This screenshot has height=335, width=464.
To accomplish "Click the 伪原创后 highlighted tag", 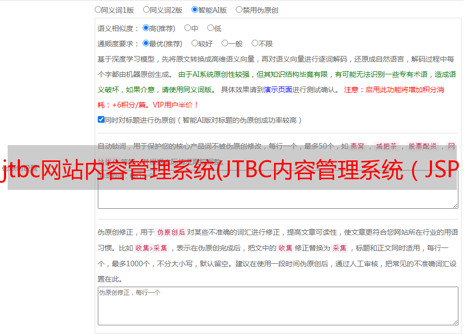I will pos(171,232).
